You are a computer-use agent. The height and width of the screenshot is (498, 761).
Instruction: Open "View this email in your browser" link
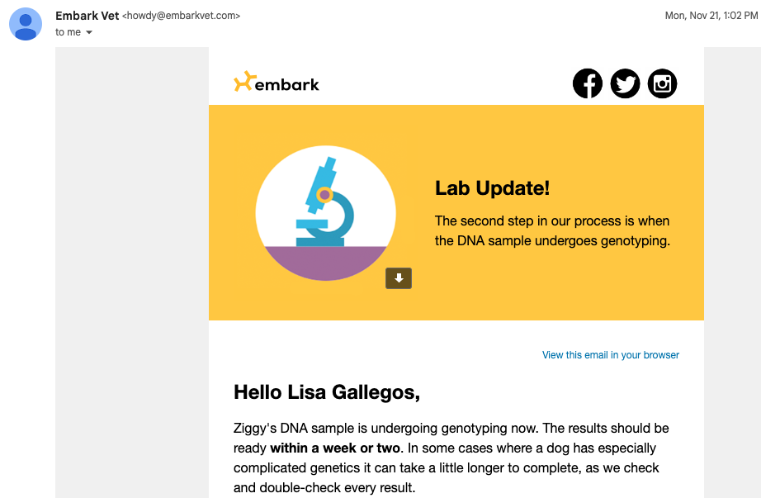point(610,355)
